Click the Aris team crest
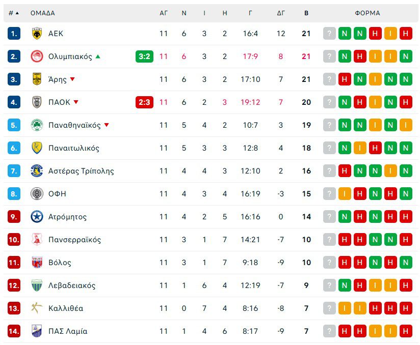 click(37, 79)
